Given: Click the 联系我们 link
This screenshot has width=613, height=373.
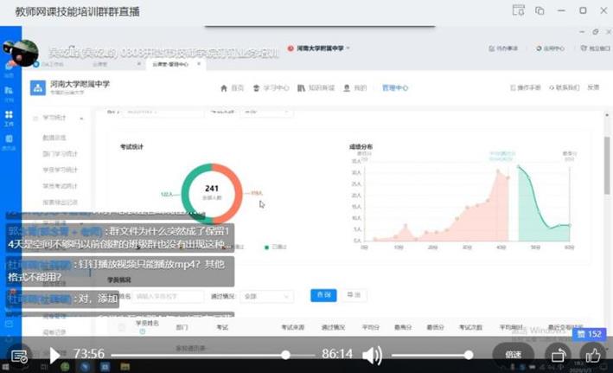Looking at the screenshot, I should pyautogui.click(x=564, y=87).
